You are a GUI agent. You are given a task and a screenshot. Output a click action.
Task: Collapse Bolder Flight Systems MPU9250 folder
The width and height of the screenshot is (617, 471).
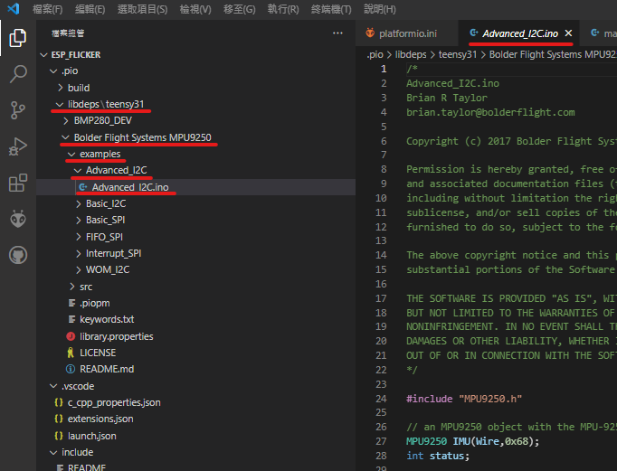point(65,137)
